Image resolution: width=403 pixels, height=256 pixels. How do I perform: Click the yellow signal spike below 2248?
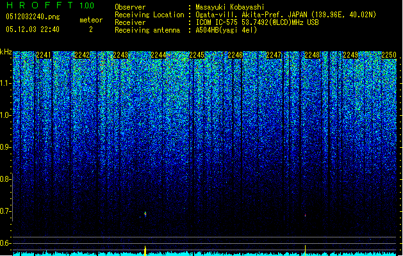[x=306, y=251]
